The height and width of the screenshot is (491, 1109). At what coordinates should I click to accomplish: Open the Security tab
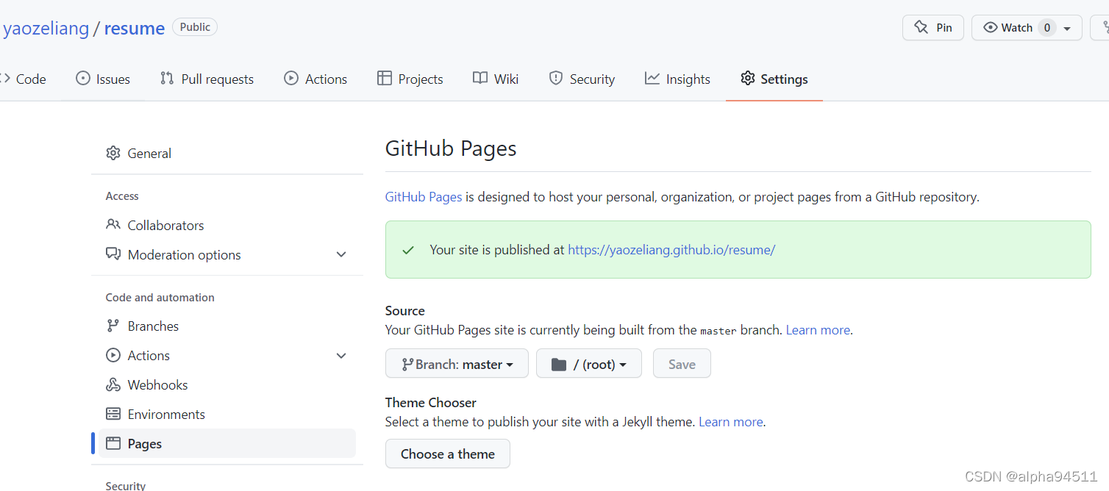pyautogui.click(x=582, y=79)
